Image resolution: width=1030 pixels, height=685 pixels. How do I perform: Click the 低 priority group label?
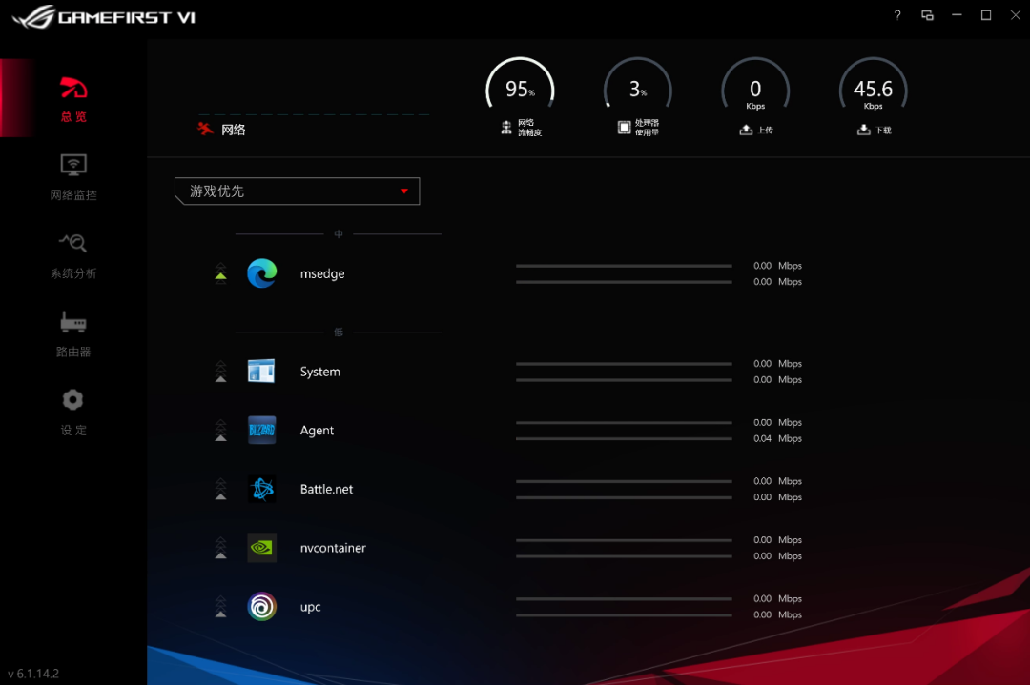[339, 332]
